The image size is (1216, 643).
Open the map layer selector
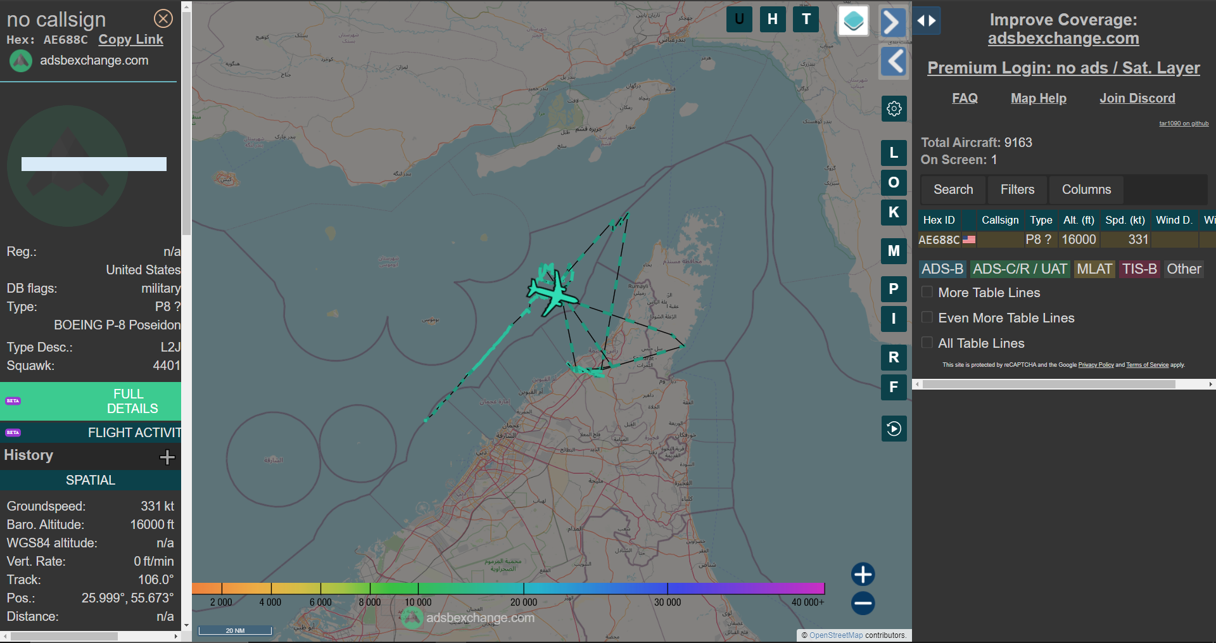[x=853, y=21]
